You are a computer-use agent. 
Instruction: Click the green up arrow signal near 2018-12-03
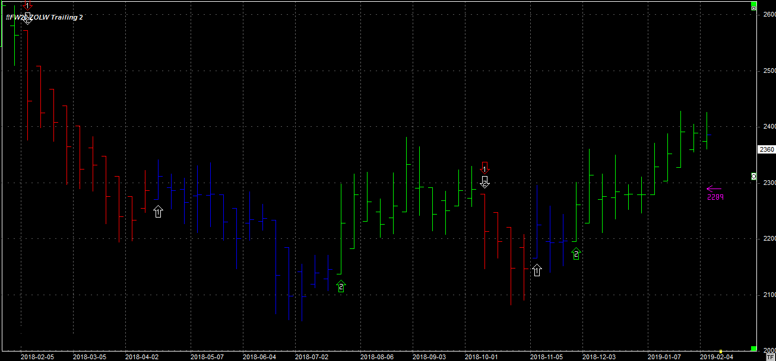tap(576, 254)
